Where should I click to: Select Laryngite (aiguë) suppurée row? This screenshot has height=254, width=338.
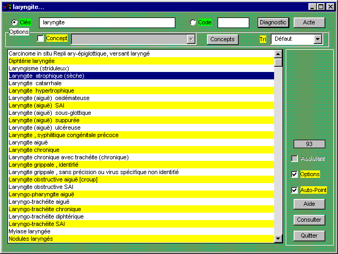[141, 120]
